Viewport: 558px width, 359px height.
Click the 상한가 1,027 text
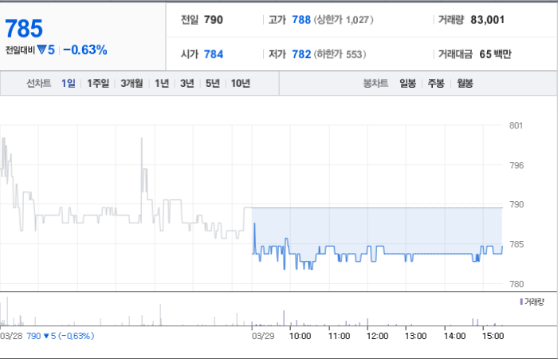344,20
